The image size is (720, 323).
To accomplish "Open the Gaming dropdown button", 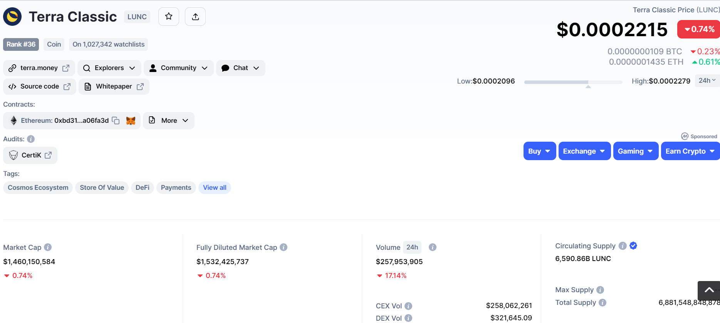I will 636,151.
